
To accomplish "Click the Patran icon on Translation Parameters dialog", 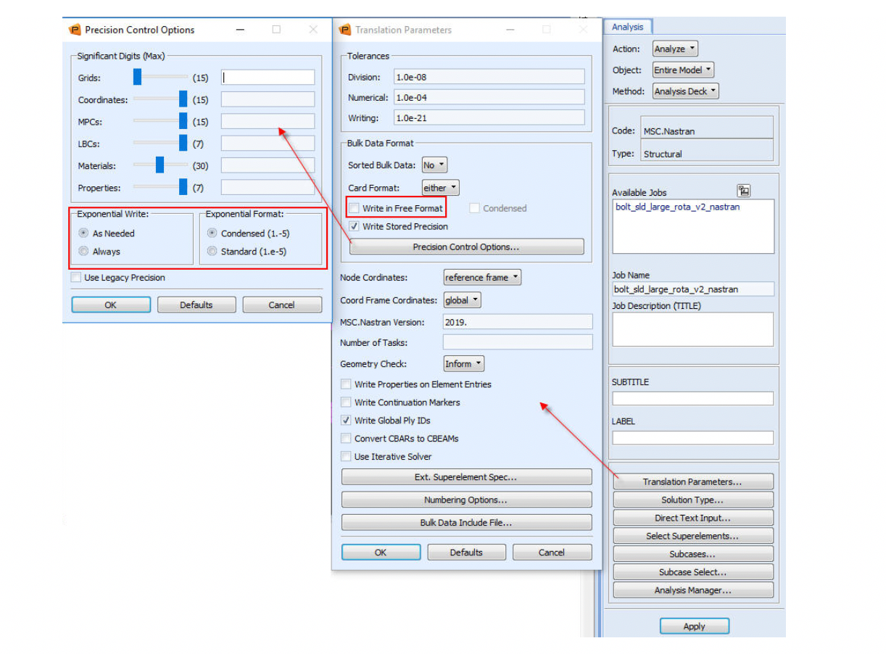I will coord(344,30).
